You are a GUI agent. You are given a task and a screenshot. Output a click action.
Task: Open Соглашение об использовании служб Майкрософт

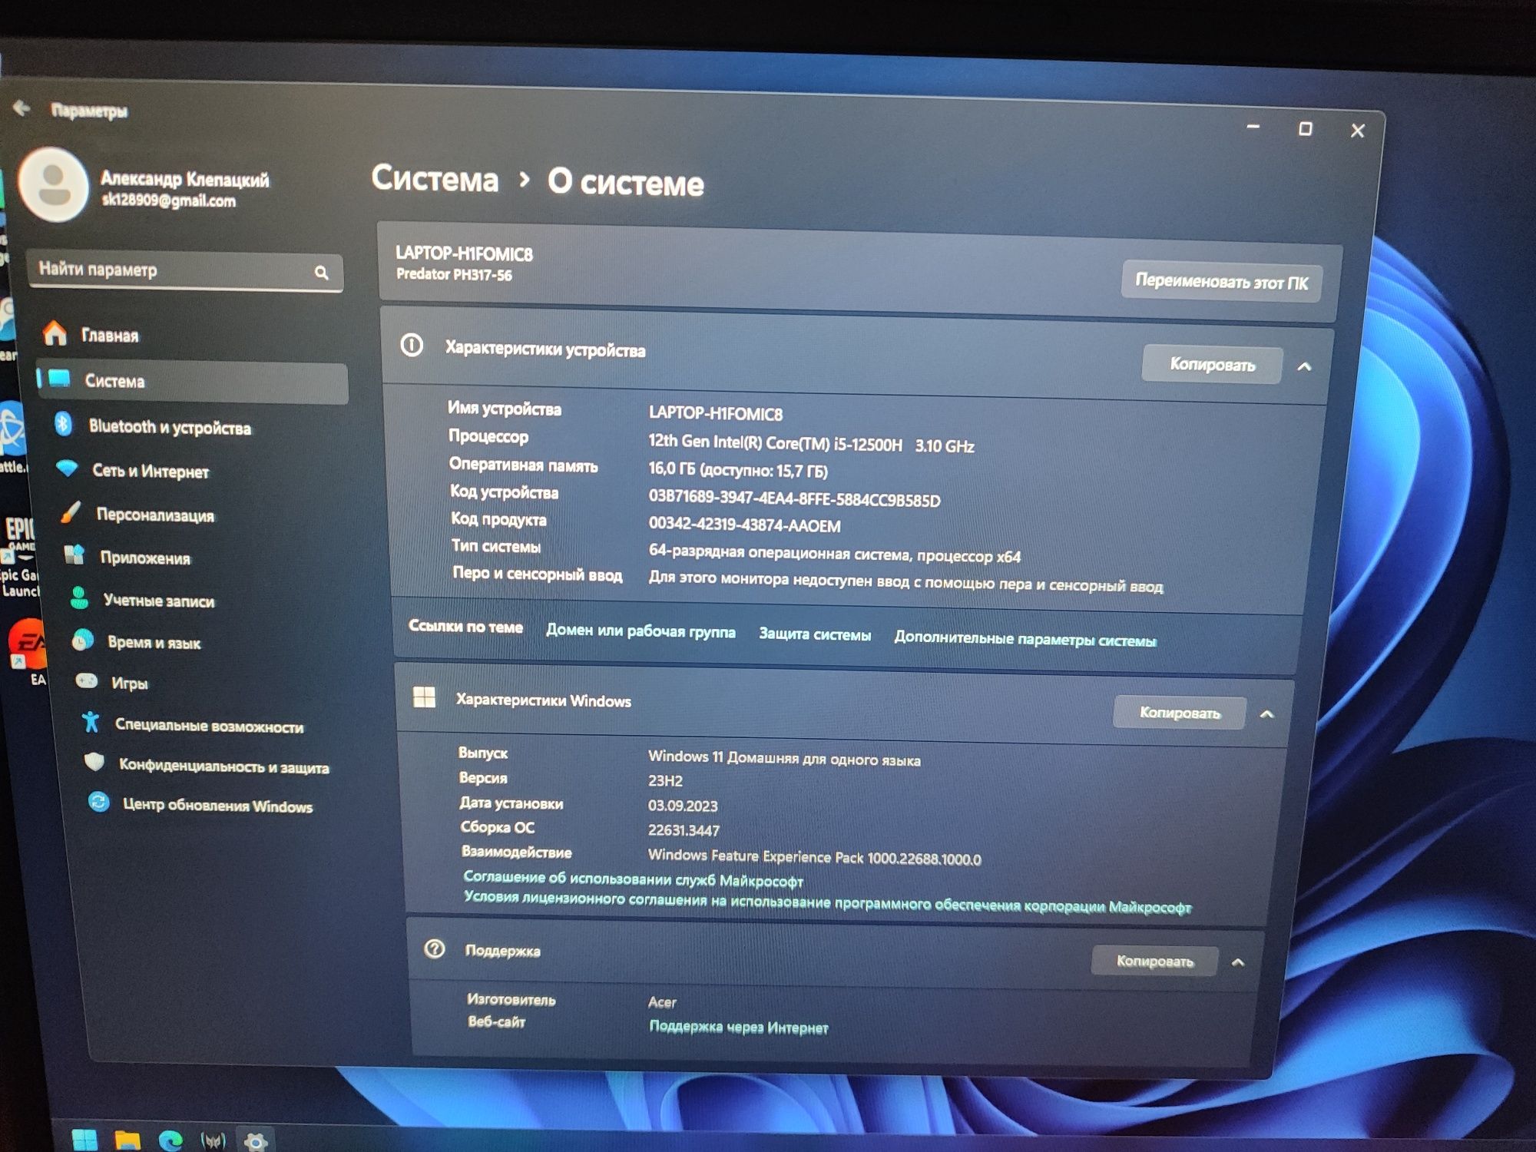[x=633, y=879]
